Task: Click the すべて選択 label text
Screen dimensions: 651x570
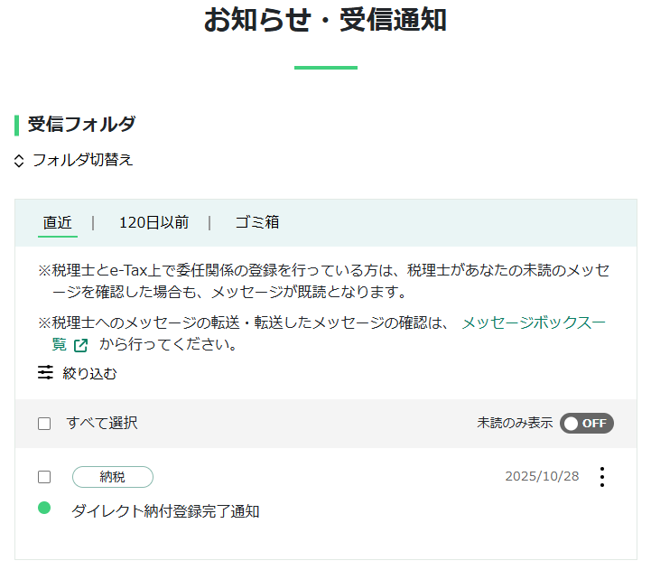Action: 102,424
